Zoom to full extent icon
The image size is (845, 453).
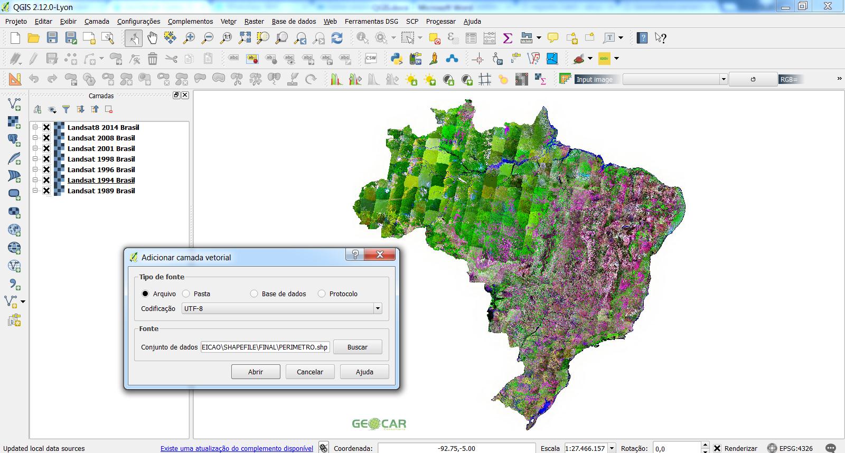tap(245, 38)
